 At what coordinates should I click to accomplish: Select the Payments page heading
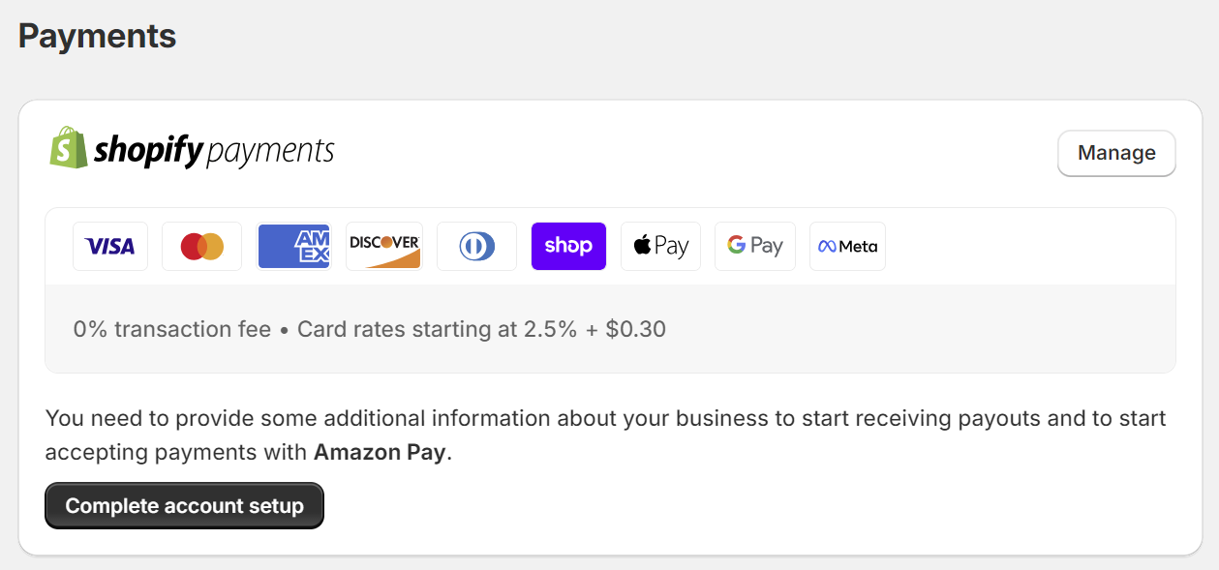tap(96, 36)
